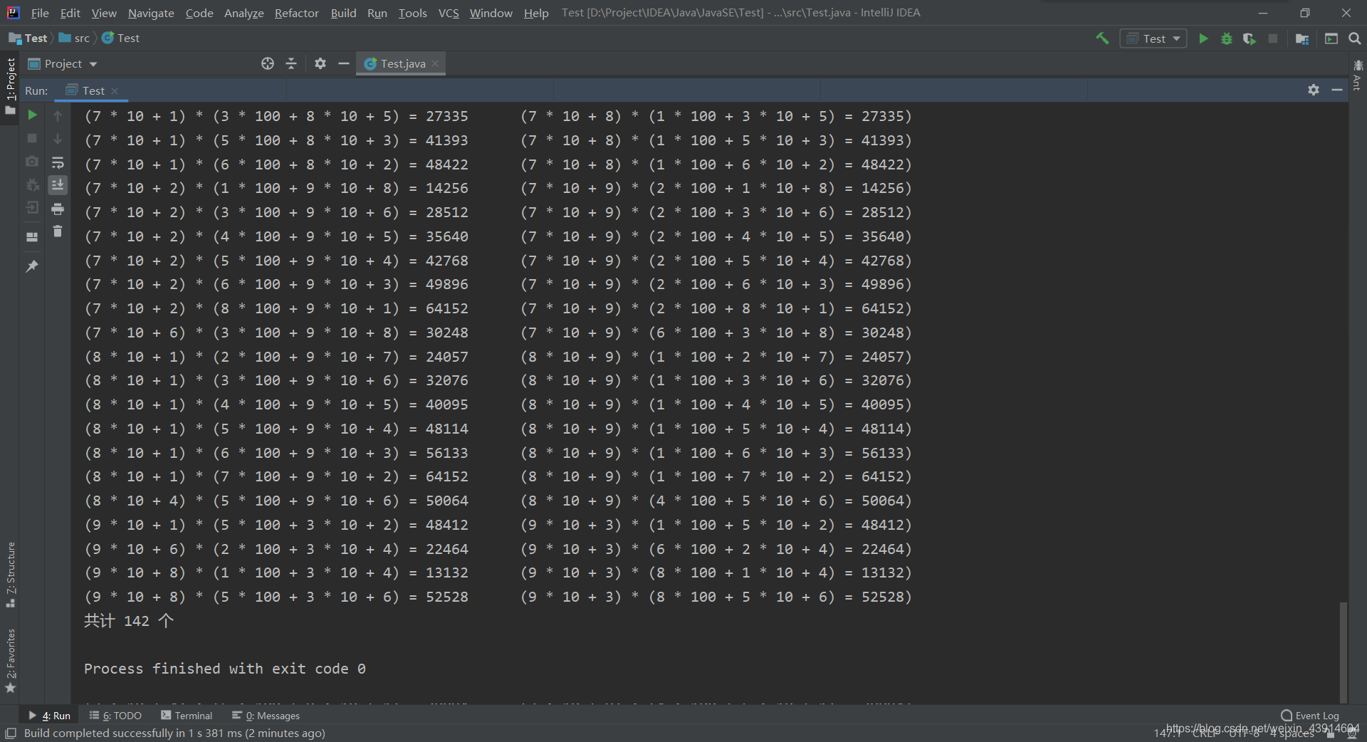
Task: Toggle Scroll to End in console
Action: coord(58,185)
